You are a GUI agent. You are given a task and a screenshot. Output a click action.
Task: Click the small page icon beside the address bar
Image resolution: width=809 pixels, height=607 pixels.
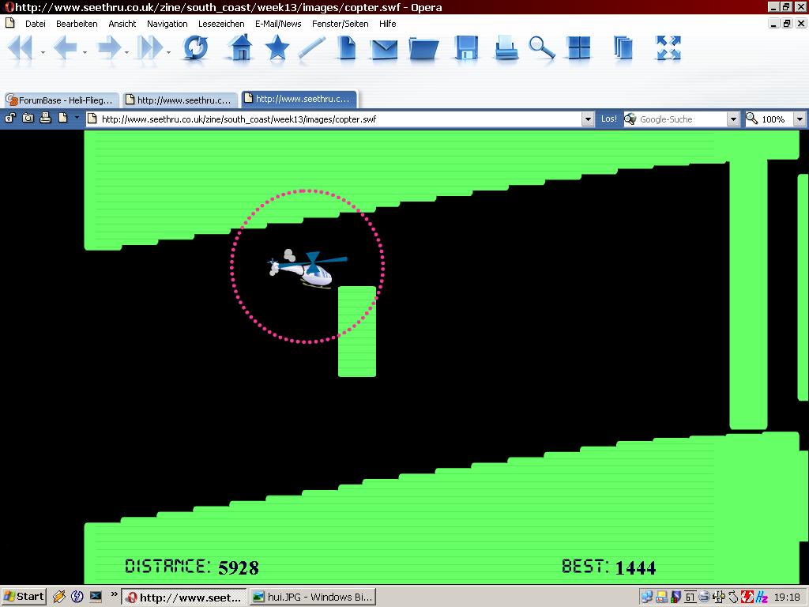coord(63,119)
